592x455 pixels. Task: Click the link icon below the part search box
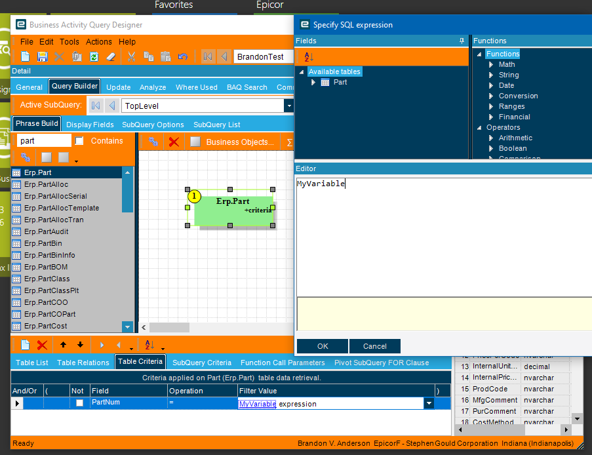[26, 157]
